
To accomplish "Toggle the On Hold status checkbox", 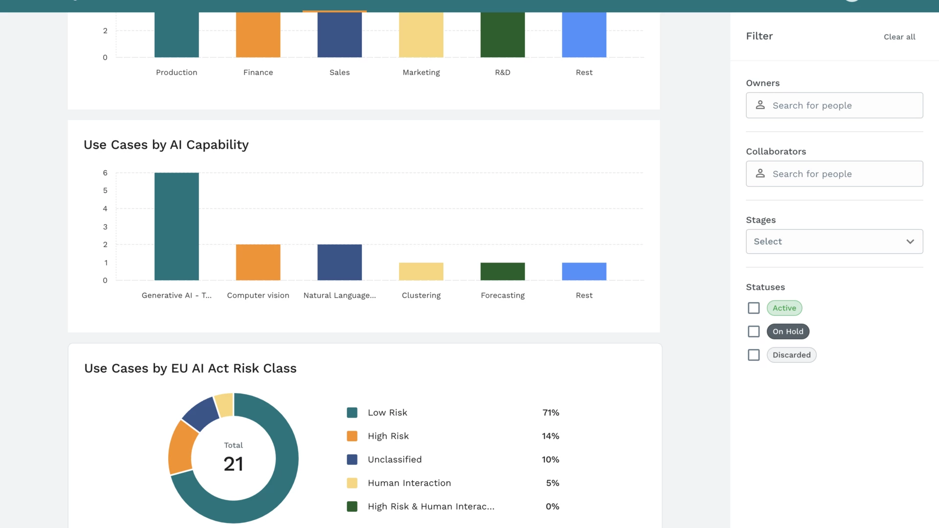I will (754, 331).
